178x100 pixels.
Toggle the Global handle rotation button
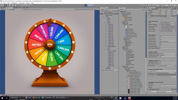click(29, 5)
